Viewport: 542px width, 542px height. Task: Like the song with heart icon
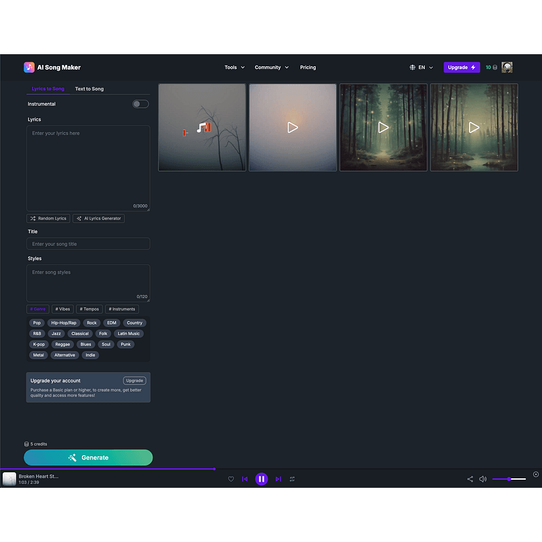click(x=231, y=479)
